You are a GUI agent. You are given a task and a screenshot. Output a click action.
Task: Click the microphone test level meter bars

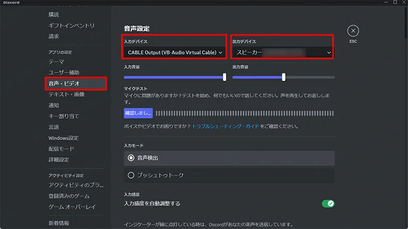(245, 113)
